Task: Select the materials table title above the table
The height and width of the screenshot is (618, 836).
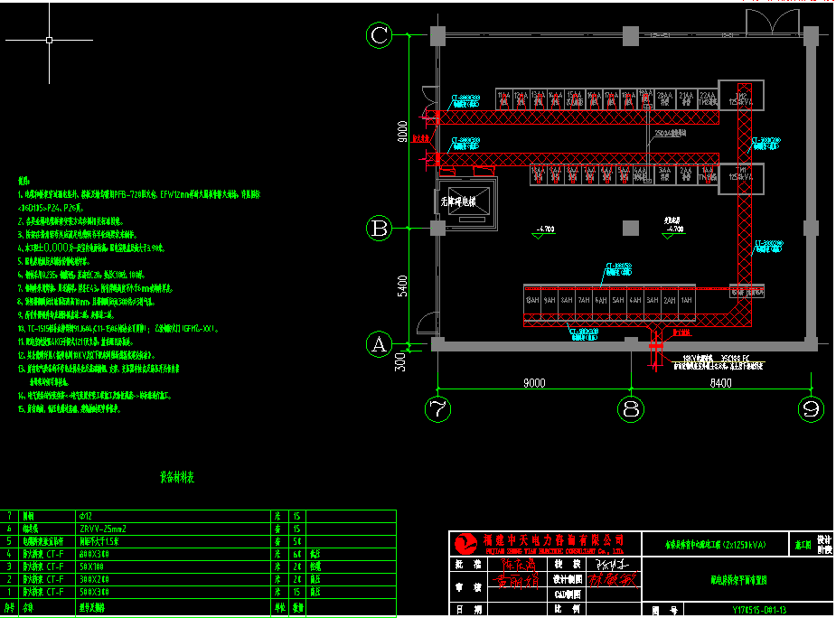Action: coord(177,477)
